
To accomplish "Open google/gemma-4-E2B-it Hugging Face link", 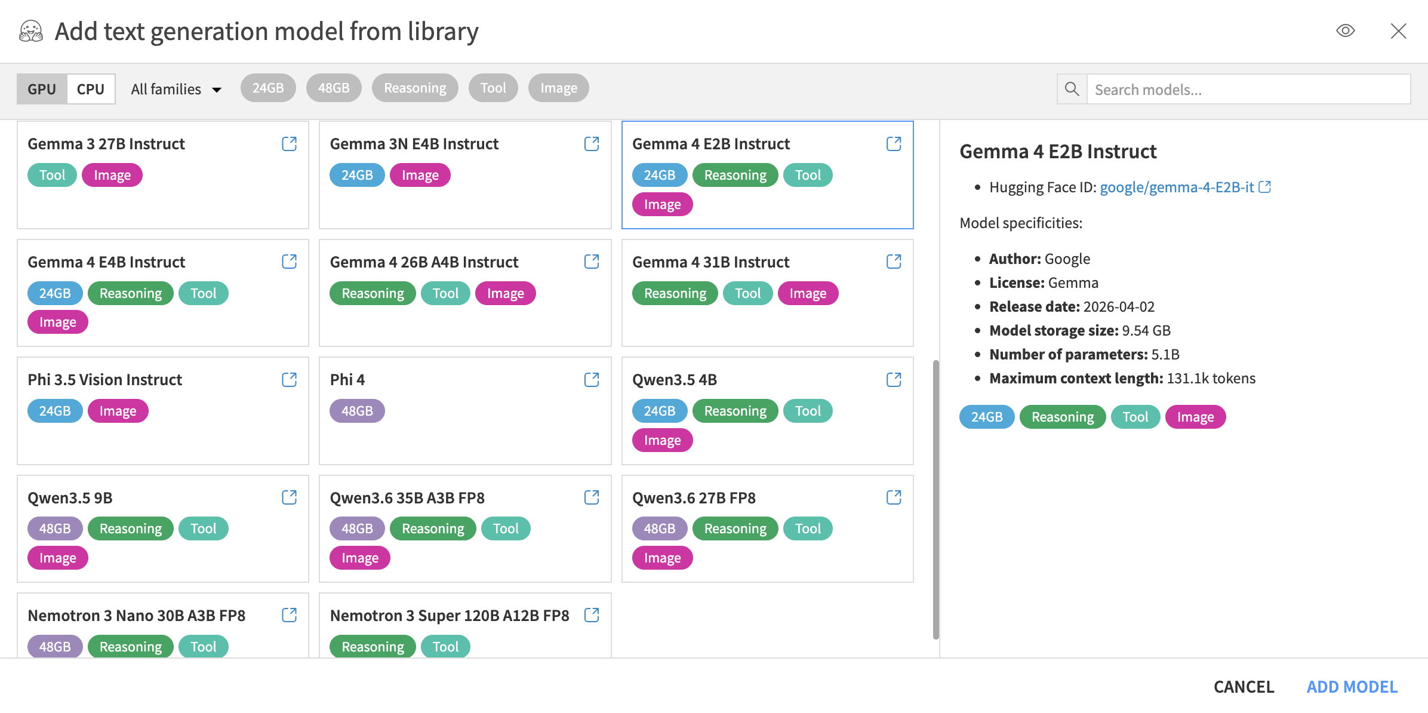I will click(x=1185, y=187).
